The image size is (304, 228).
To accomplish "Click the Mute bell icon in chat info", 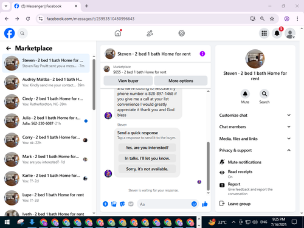I will 245,94.
